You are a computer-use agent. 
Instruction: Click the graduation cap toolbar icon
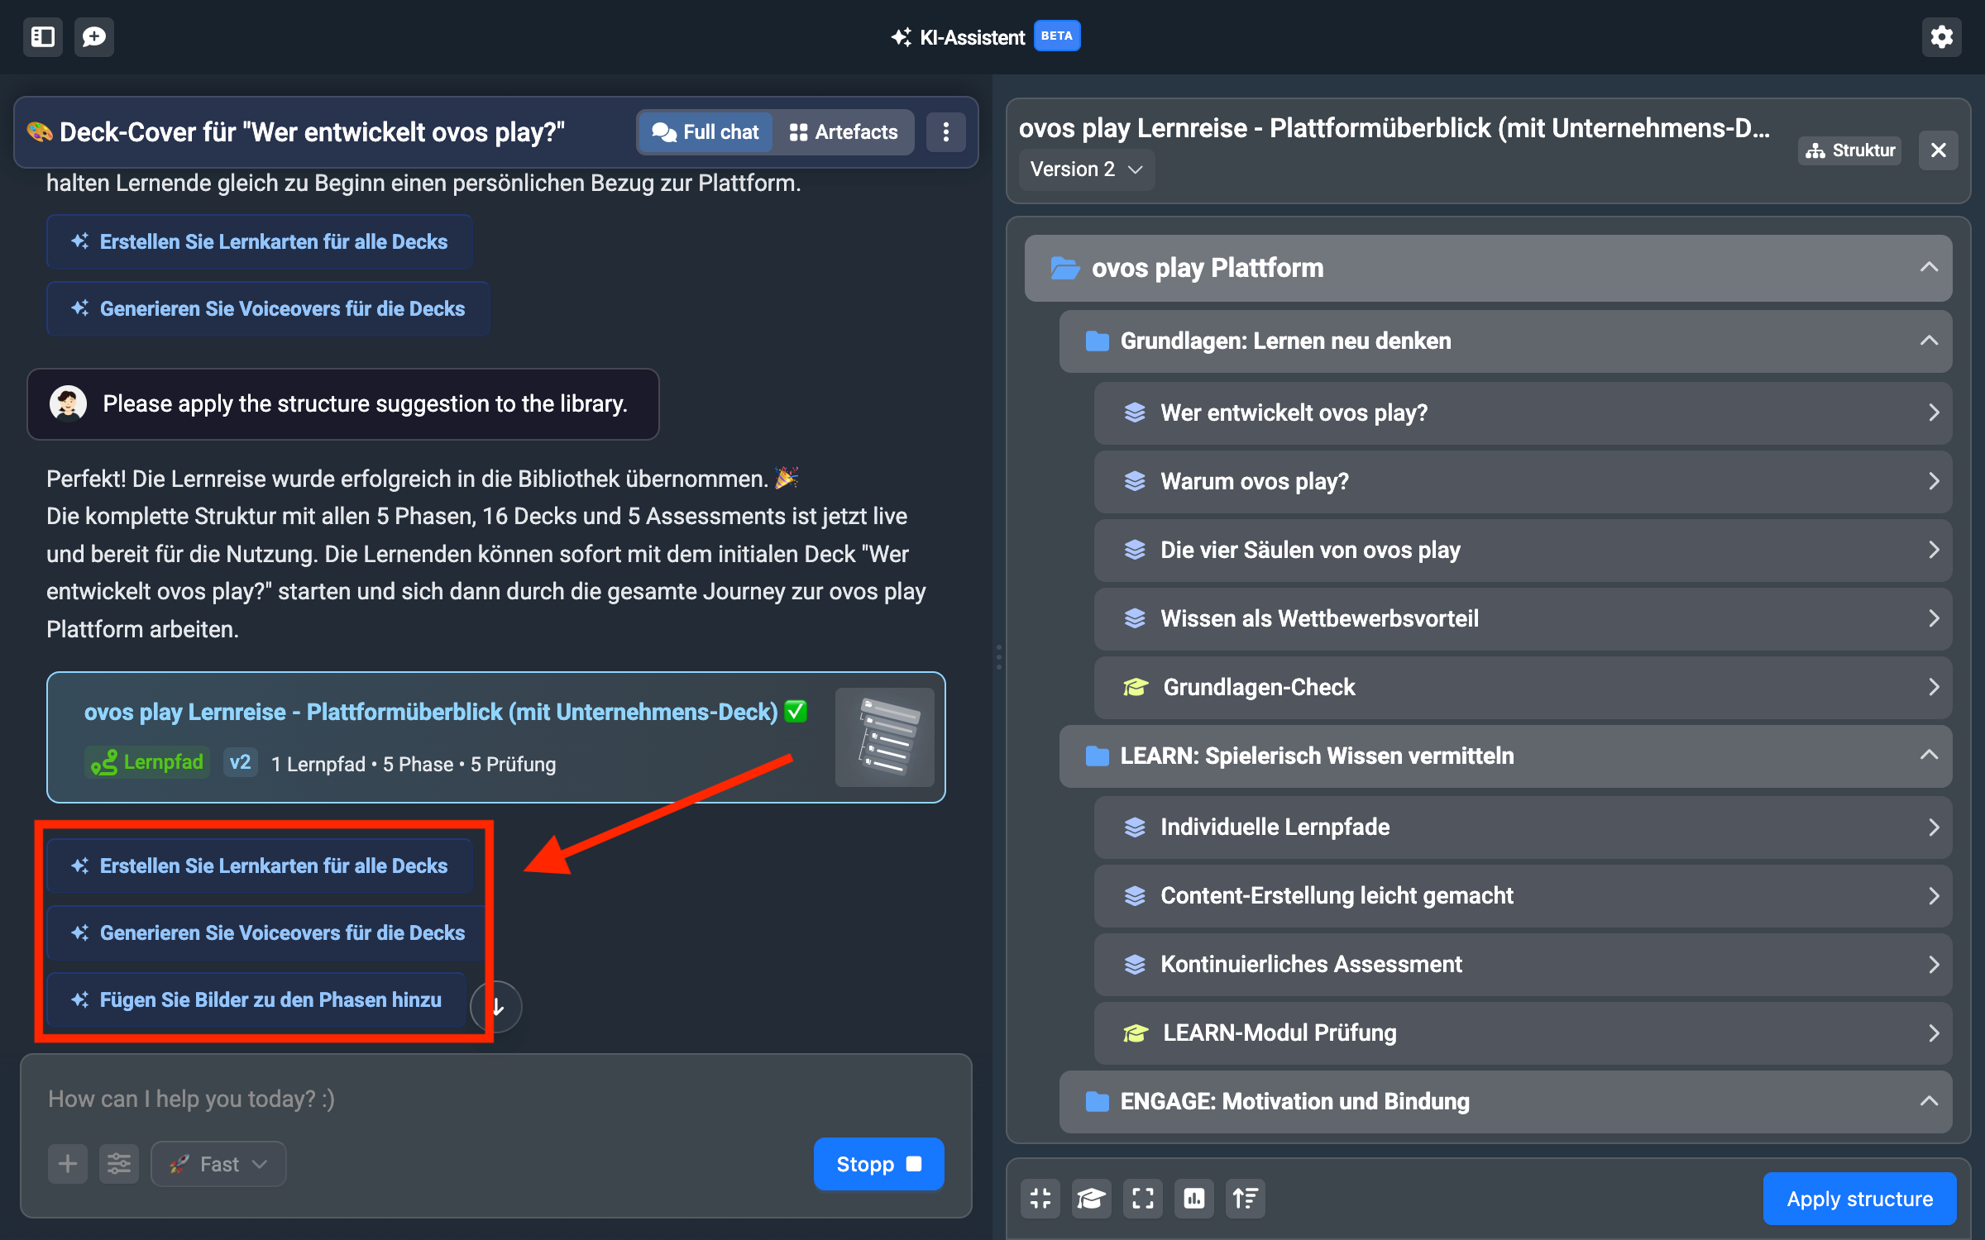pos(1091,1198)
